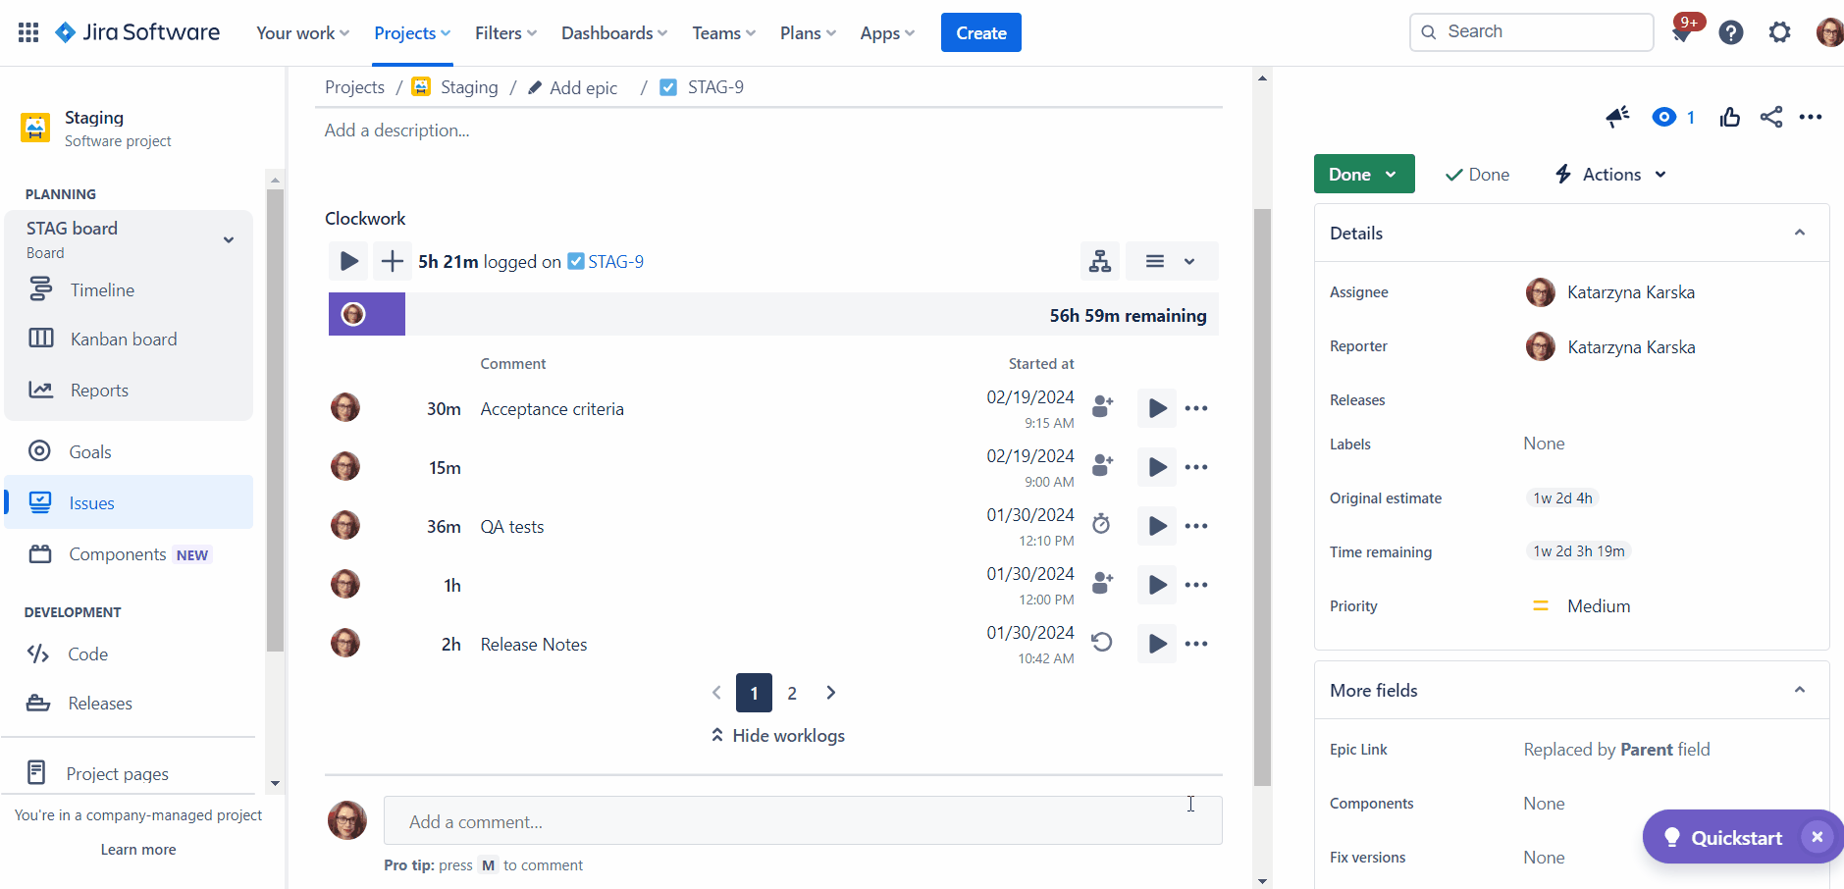Open Jira settings with the gear icon

point(1779,31)
